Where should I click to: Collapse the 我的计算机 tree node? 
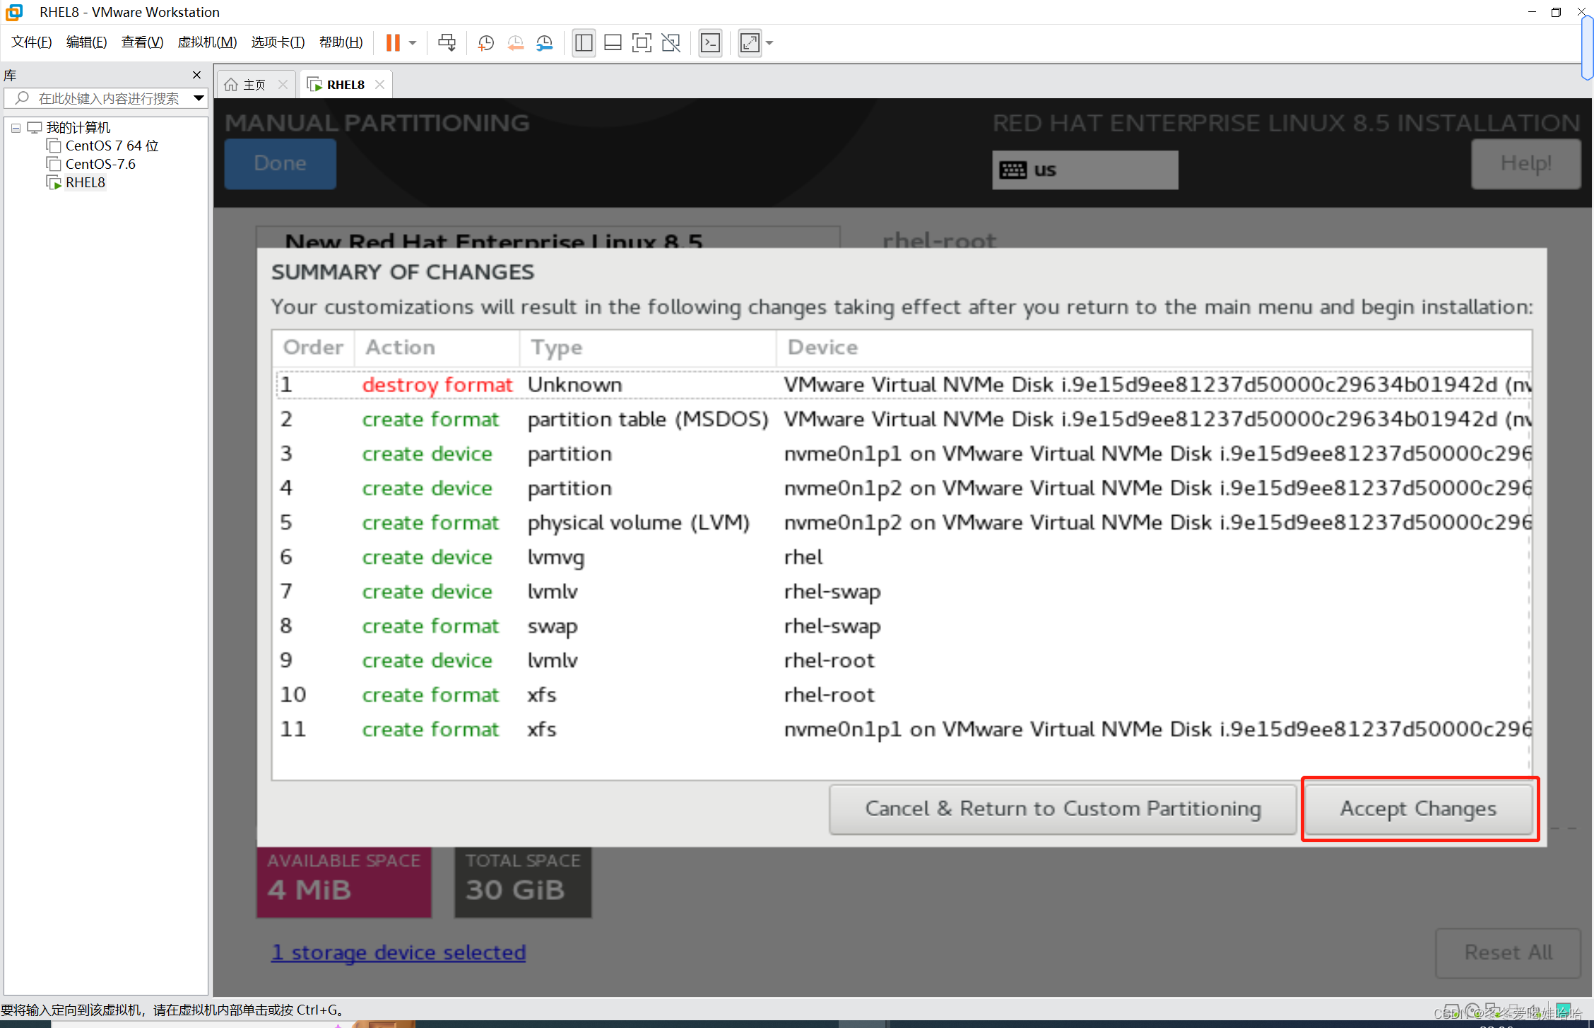(x=16, y=128)
